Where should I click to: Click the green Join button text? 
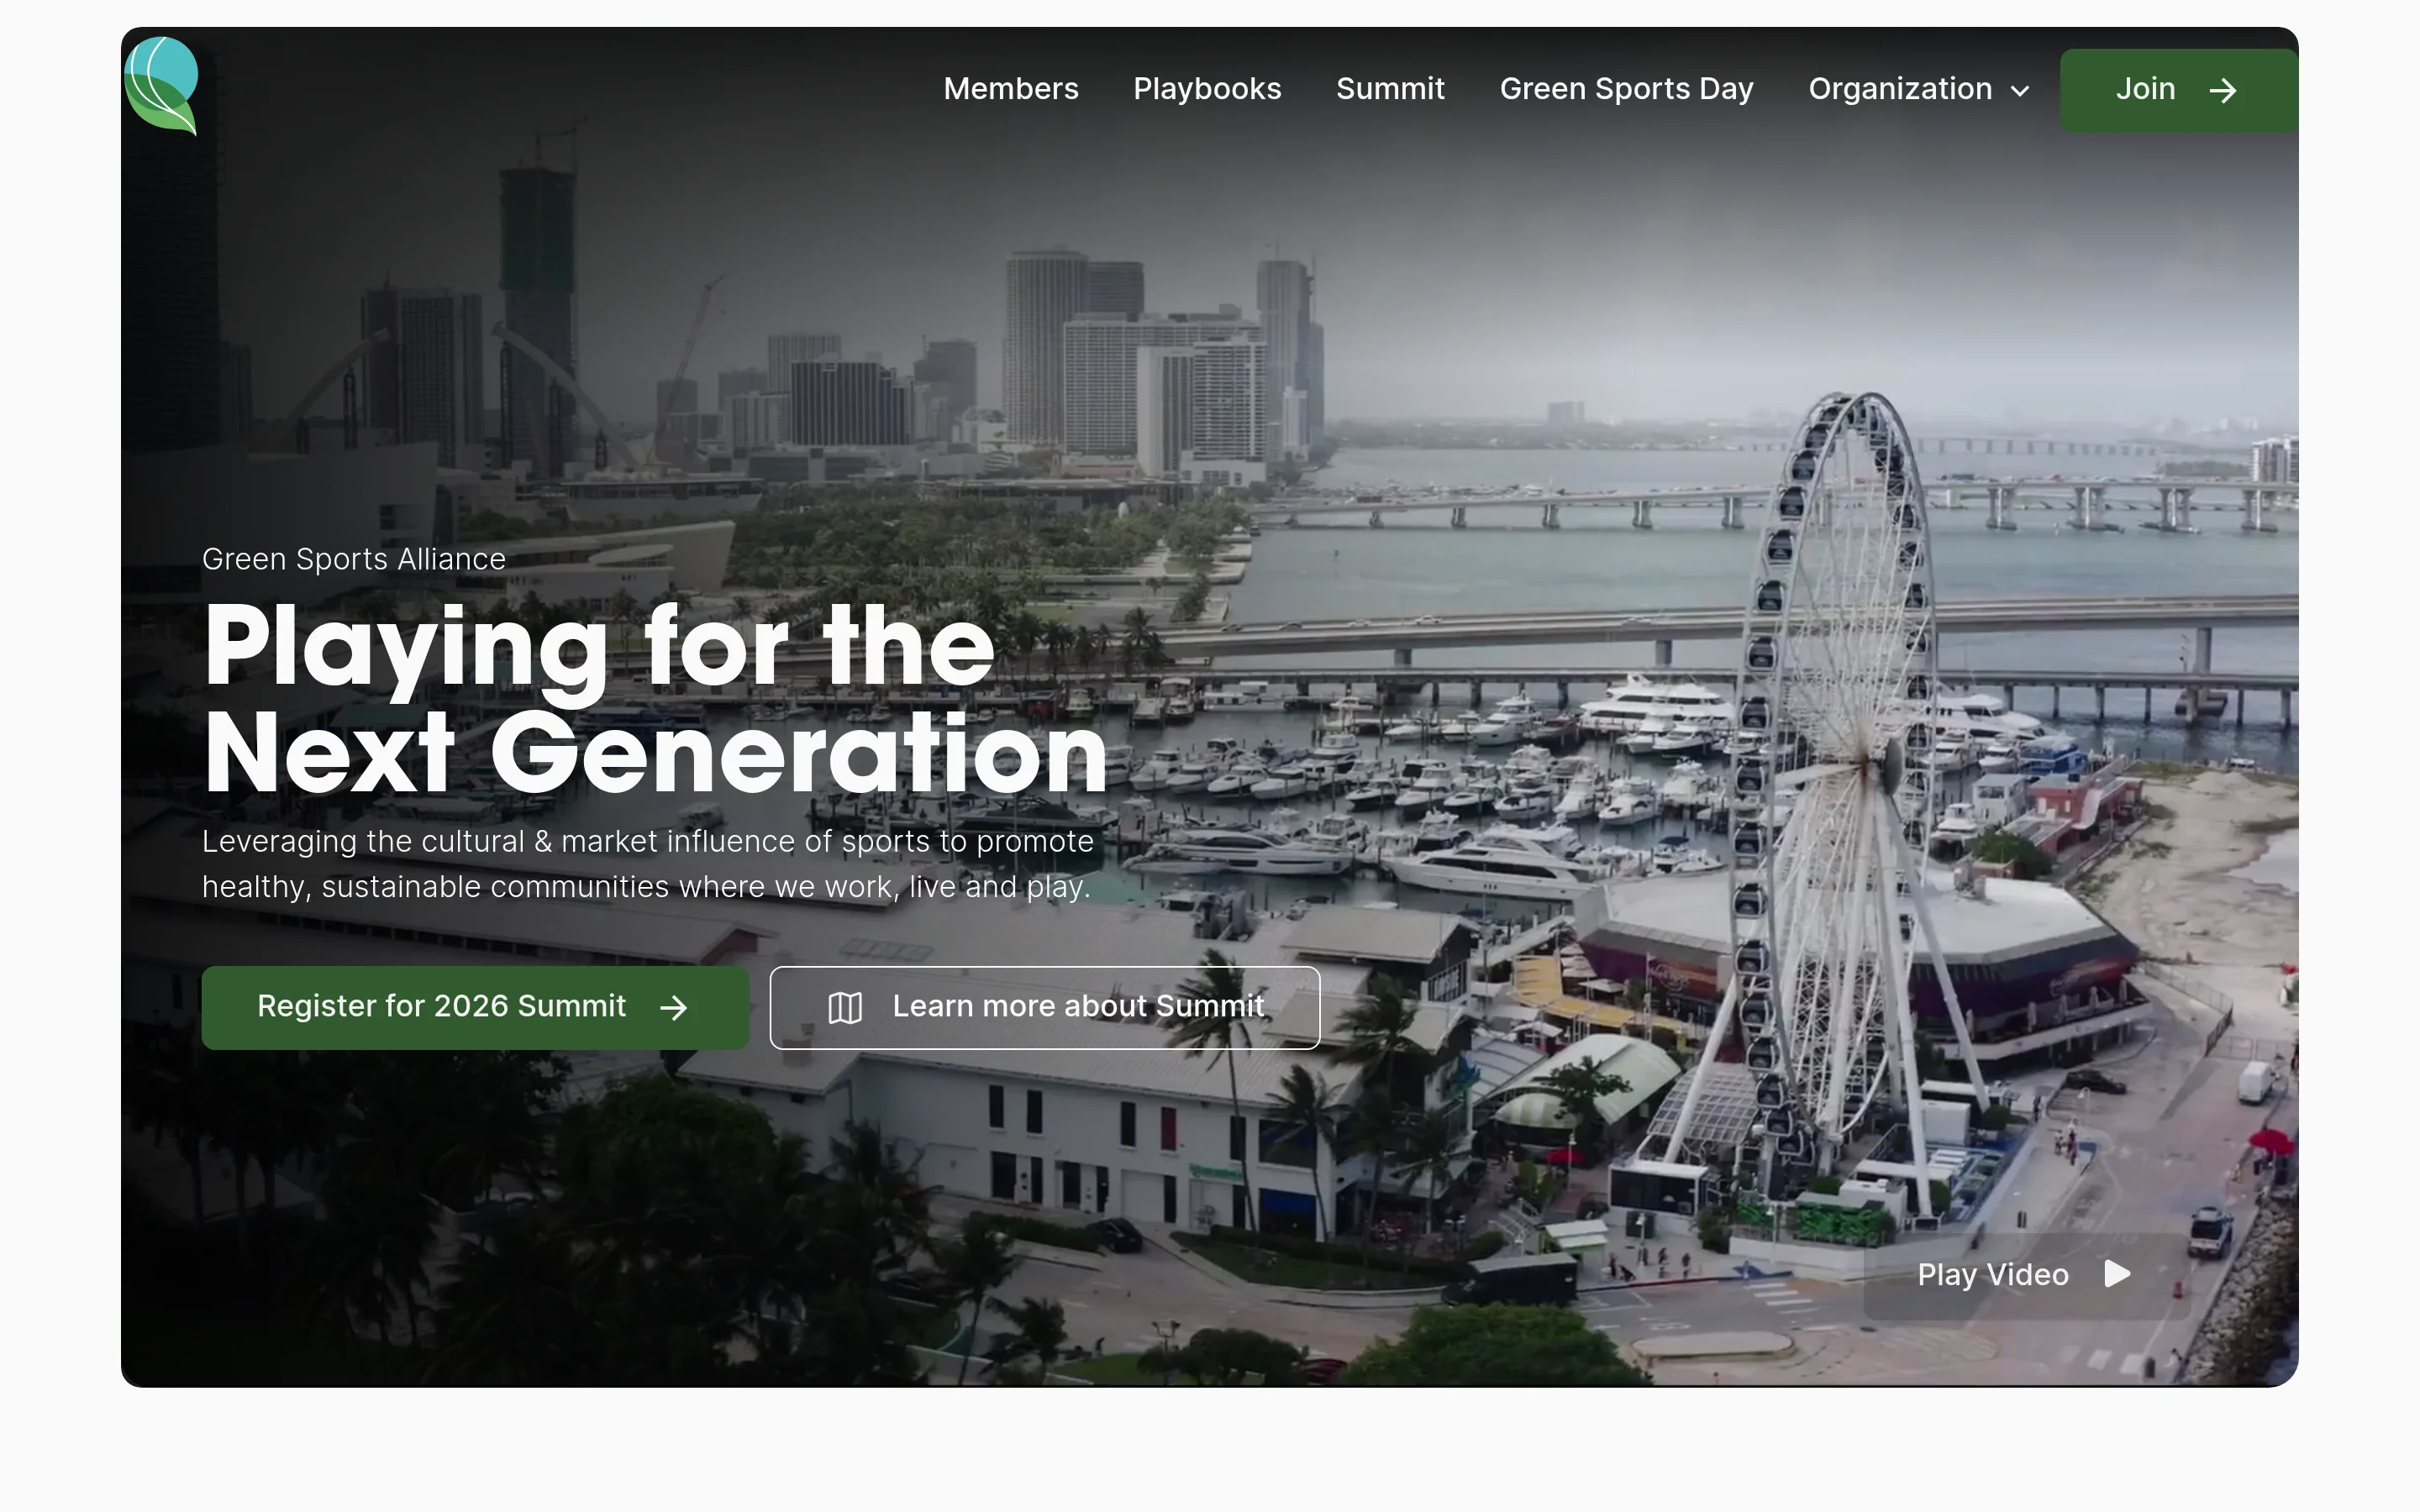tap(2145, 89)
